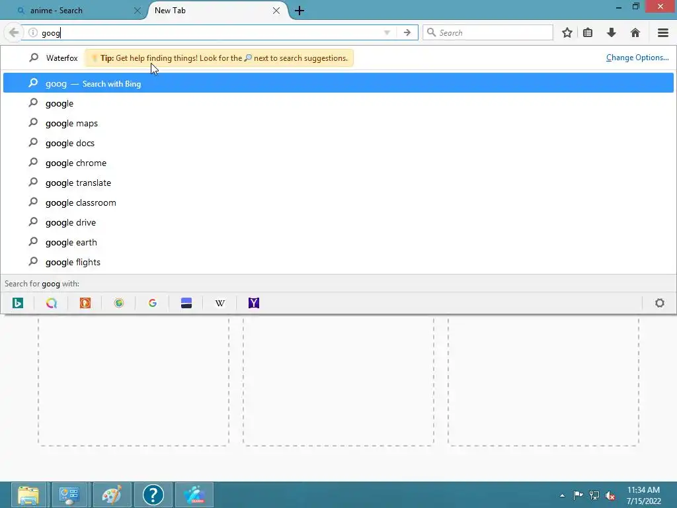
Task: Click the network tray icon
Action: click(594, 495)
